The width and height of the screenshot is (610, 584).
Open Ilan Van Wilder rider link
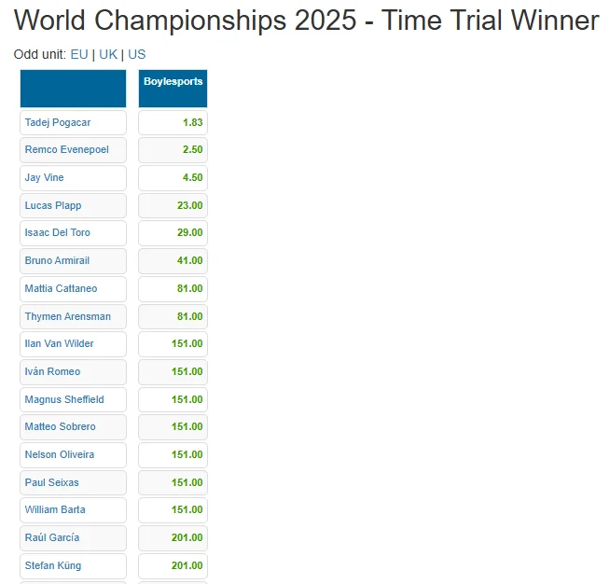59,344
